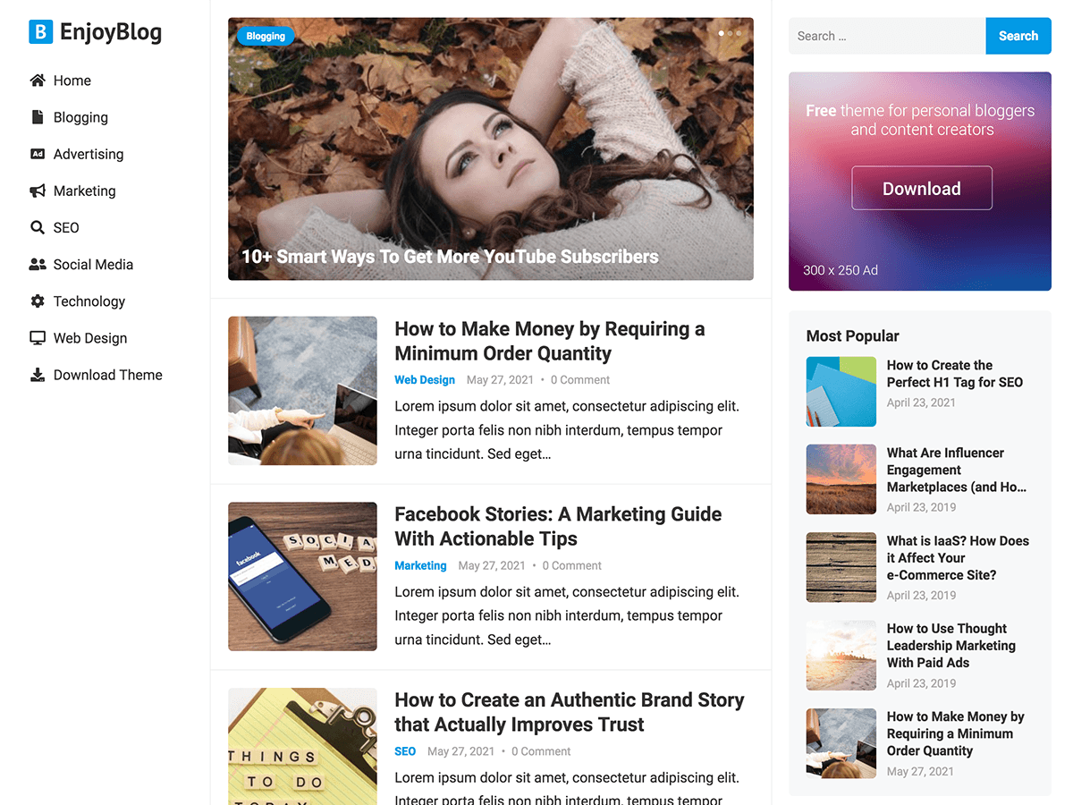Open the Blogging category badge on slider
This screenshot has height=805, width=1073.
tap(265, 36)
